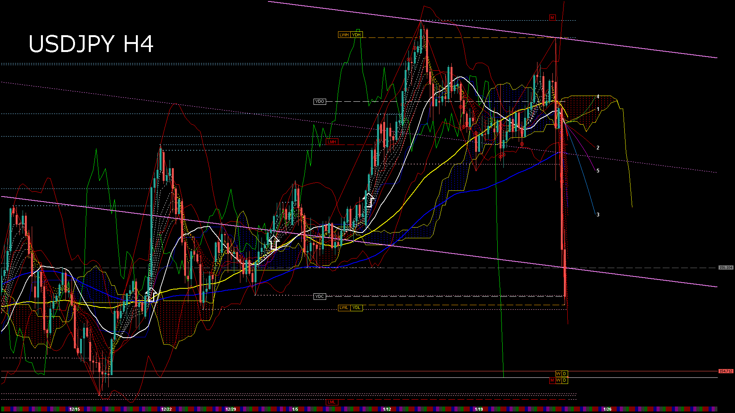Viewport: 735px width, 413px height.
Task: Click the yellow YDL label box
Action: click(x=356, y=308)
